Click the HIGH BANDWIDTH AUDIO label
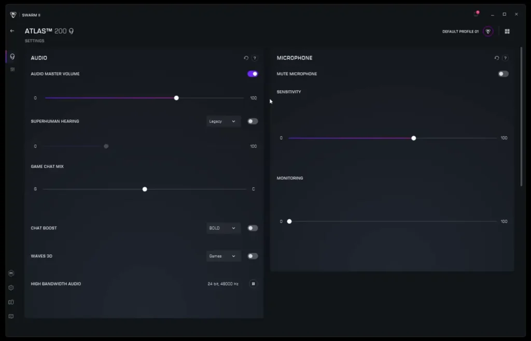The image size is (531, 341). (56, 284)
